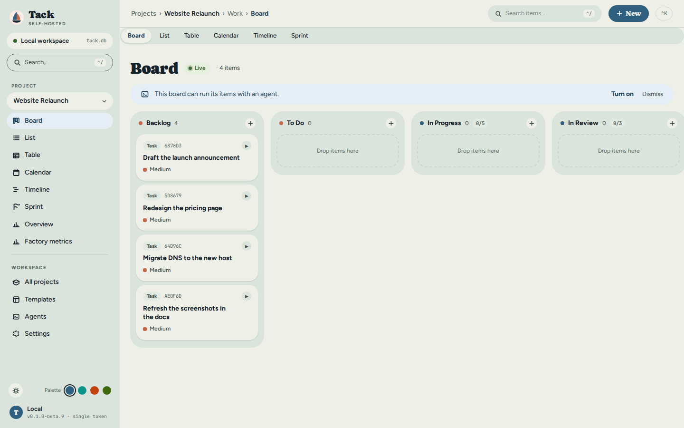The height and width of the screenshot is (428, 684).
Task: Add an item to the Backlog column
Action: tap(250, 124)
